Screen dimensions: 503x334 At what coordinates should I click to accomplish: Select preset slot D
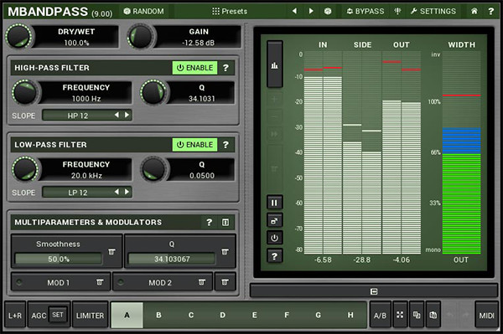pos(223,315)
